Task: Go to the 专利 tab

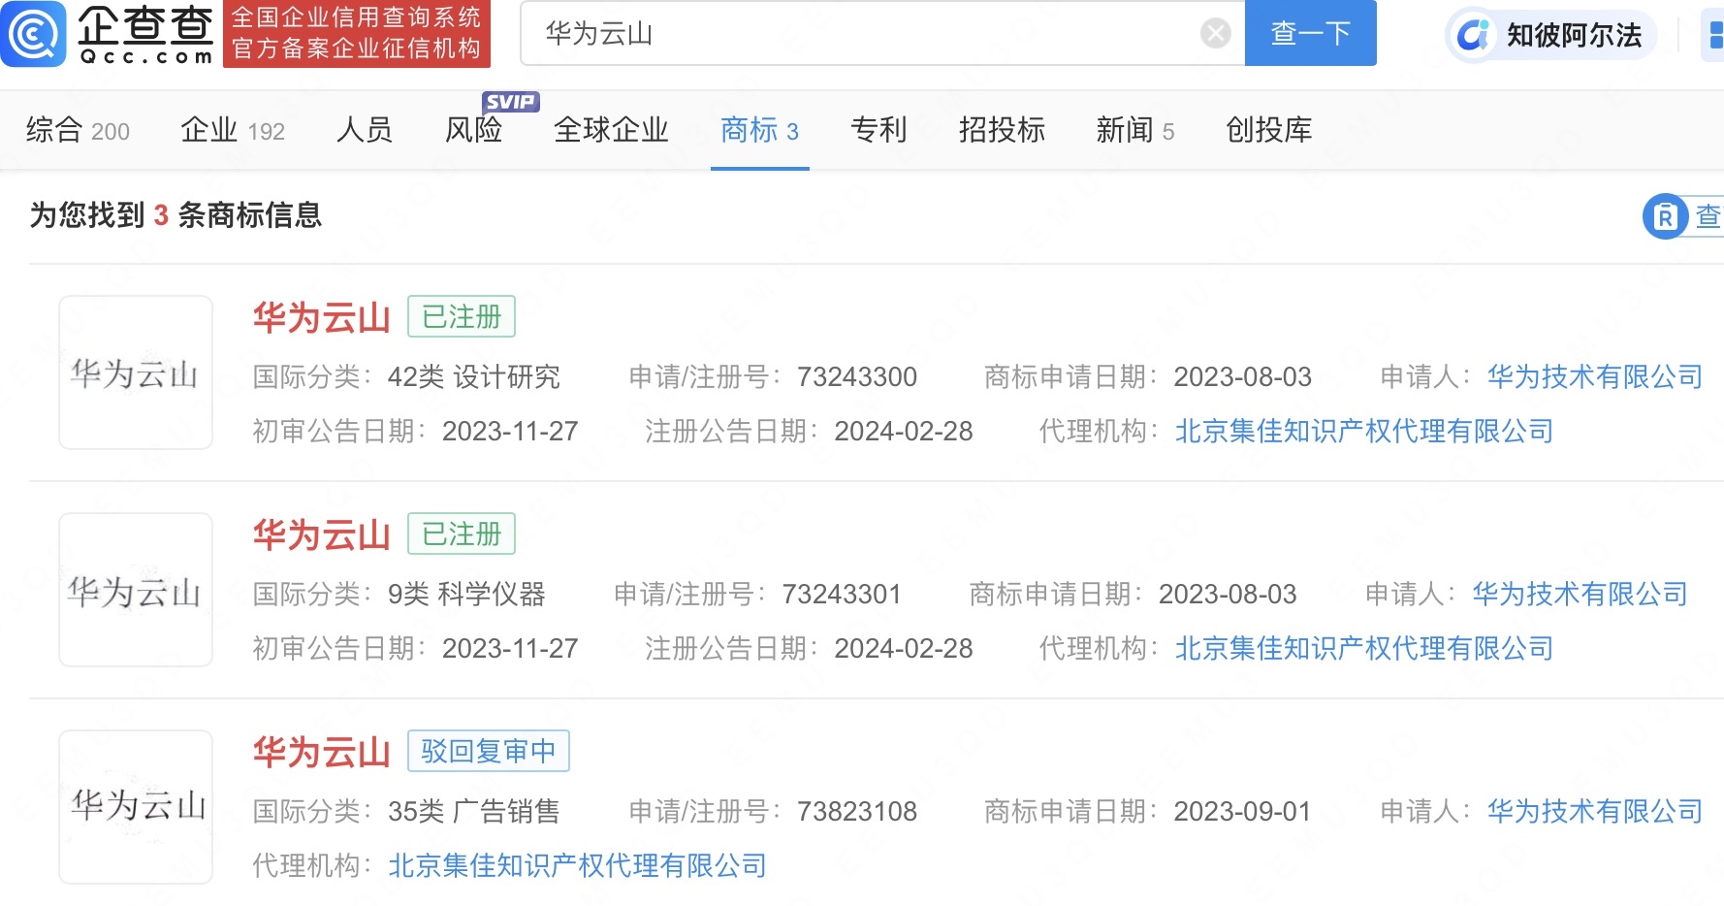Action: pyautogui.click(x=878, y=130)
